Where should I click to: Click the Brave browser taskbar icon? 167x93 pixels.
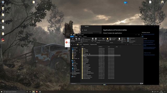pyautogui.click(x=37, y=92)
